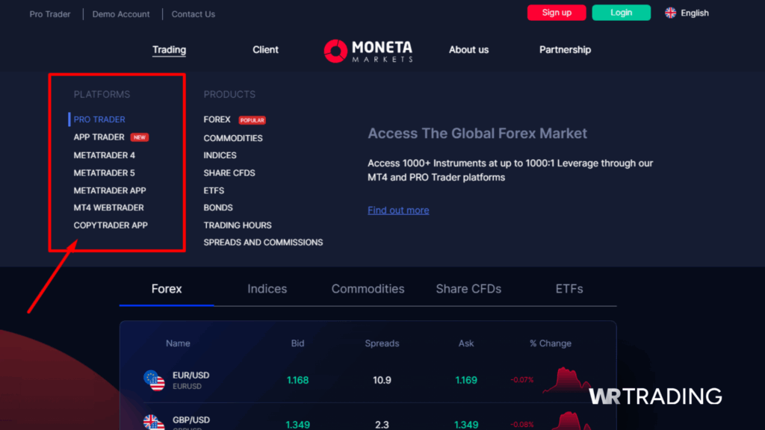This screenshot has height=430, width=765.
Task: Switch to the Indices tab
Action: pos(267,289)
